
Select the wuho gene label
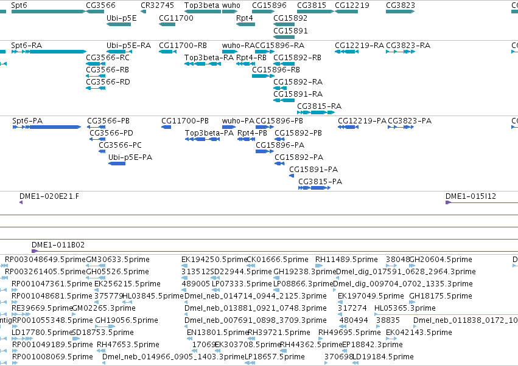(231, 5)
